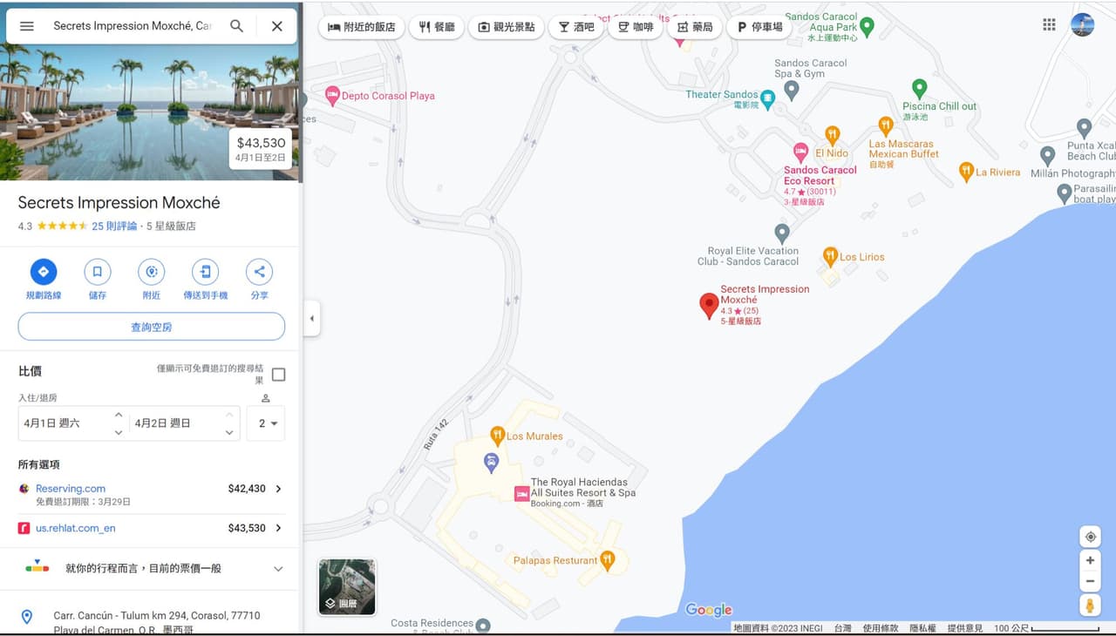This screenshot has width=1116, height=636.
Task: Click the Palapas Resturant marker
Action: tap(608, 559)
